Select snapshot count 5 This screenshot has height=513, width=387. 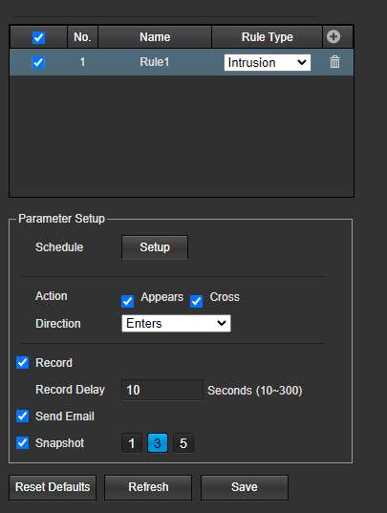pyautogui.click(x=183, y=443)
